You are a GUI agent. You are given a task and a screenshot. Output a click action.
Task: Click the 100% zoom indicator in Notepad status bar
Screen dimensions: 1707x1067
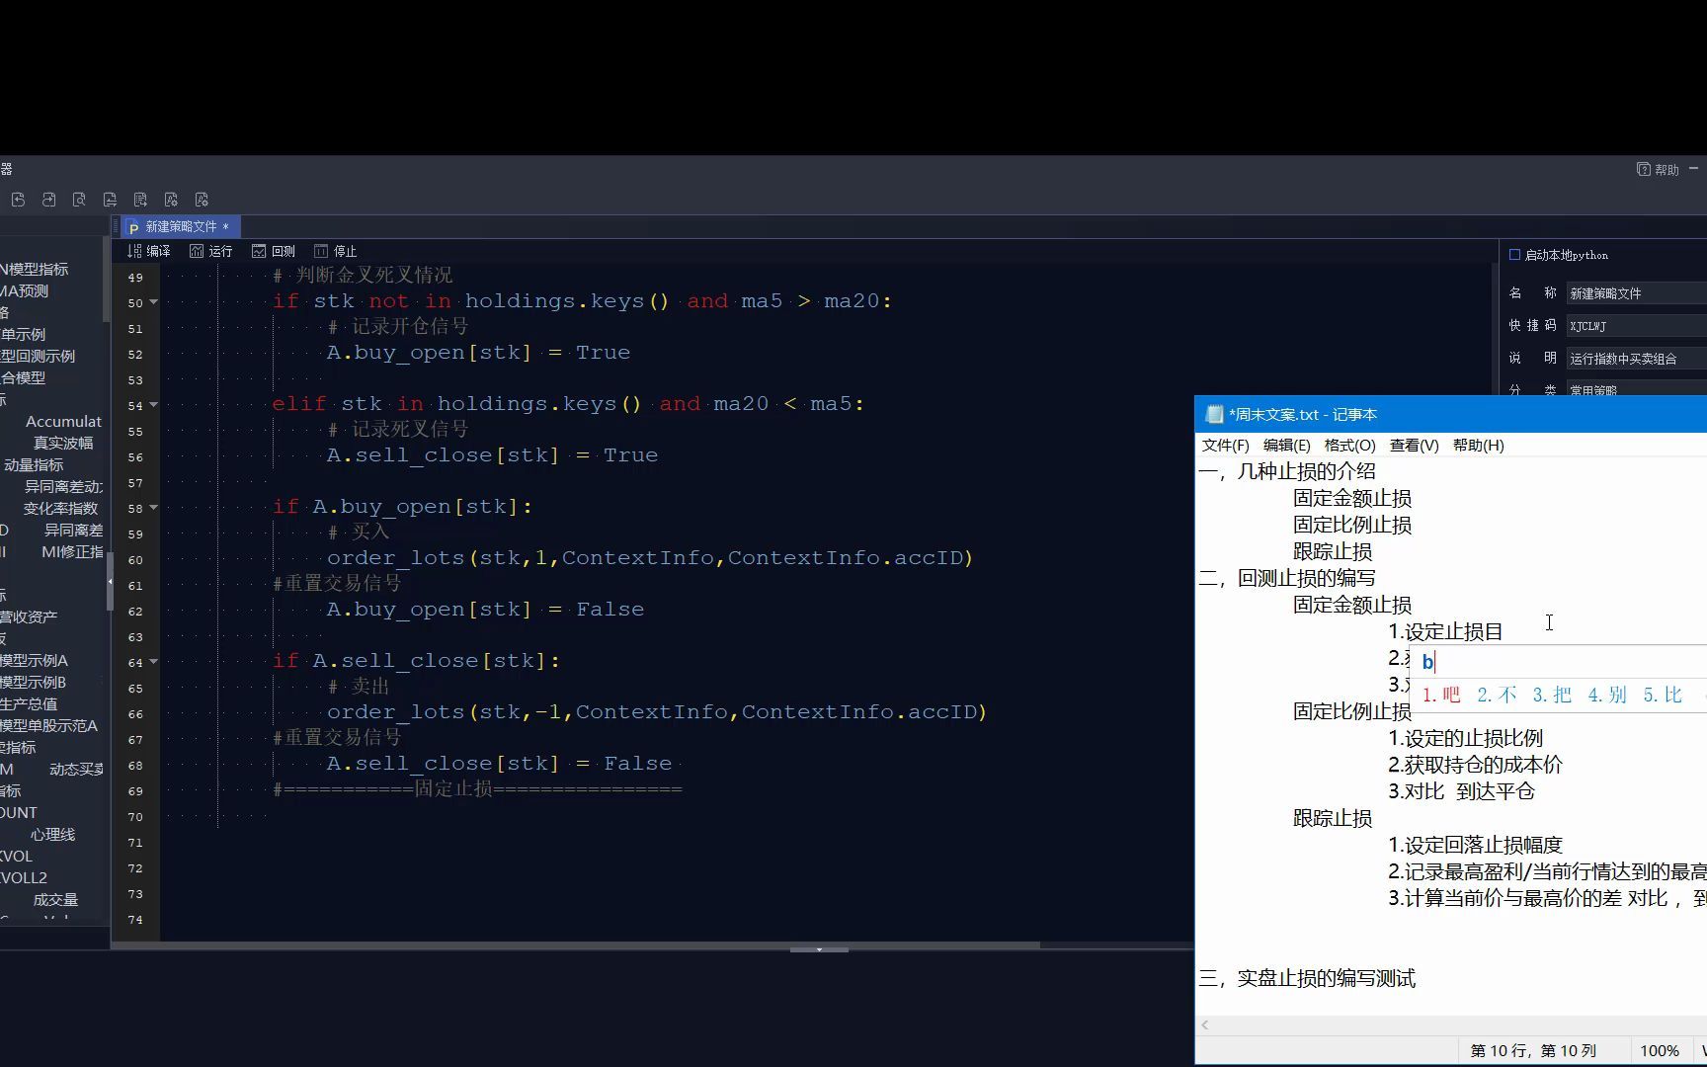[1661, 1050]
